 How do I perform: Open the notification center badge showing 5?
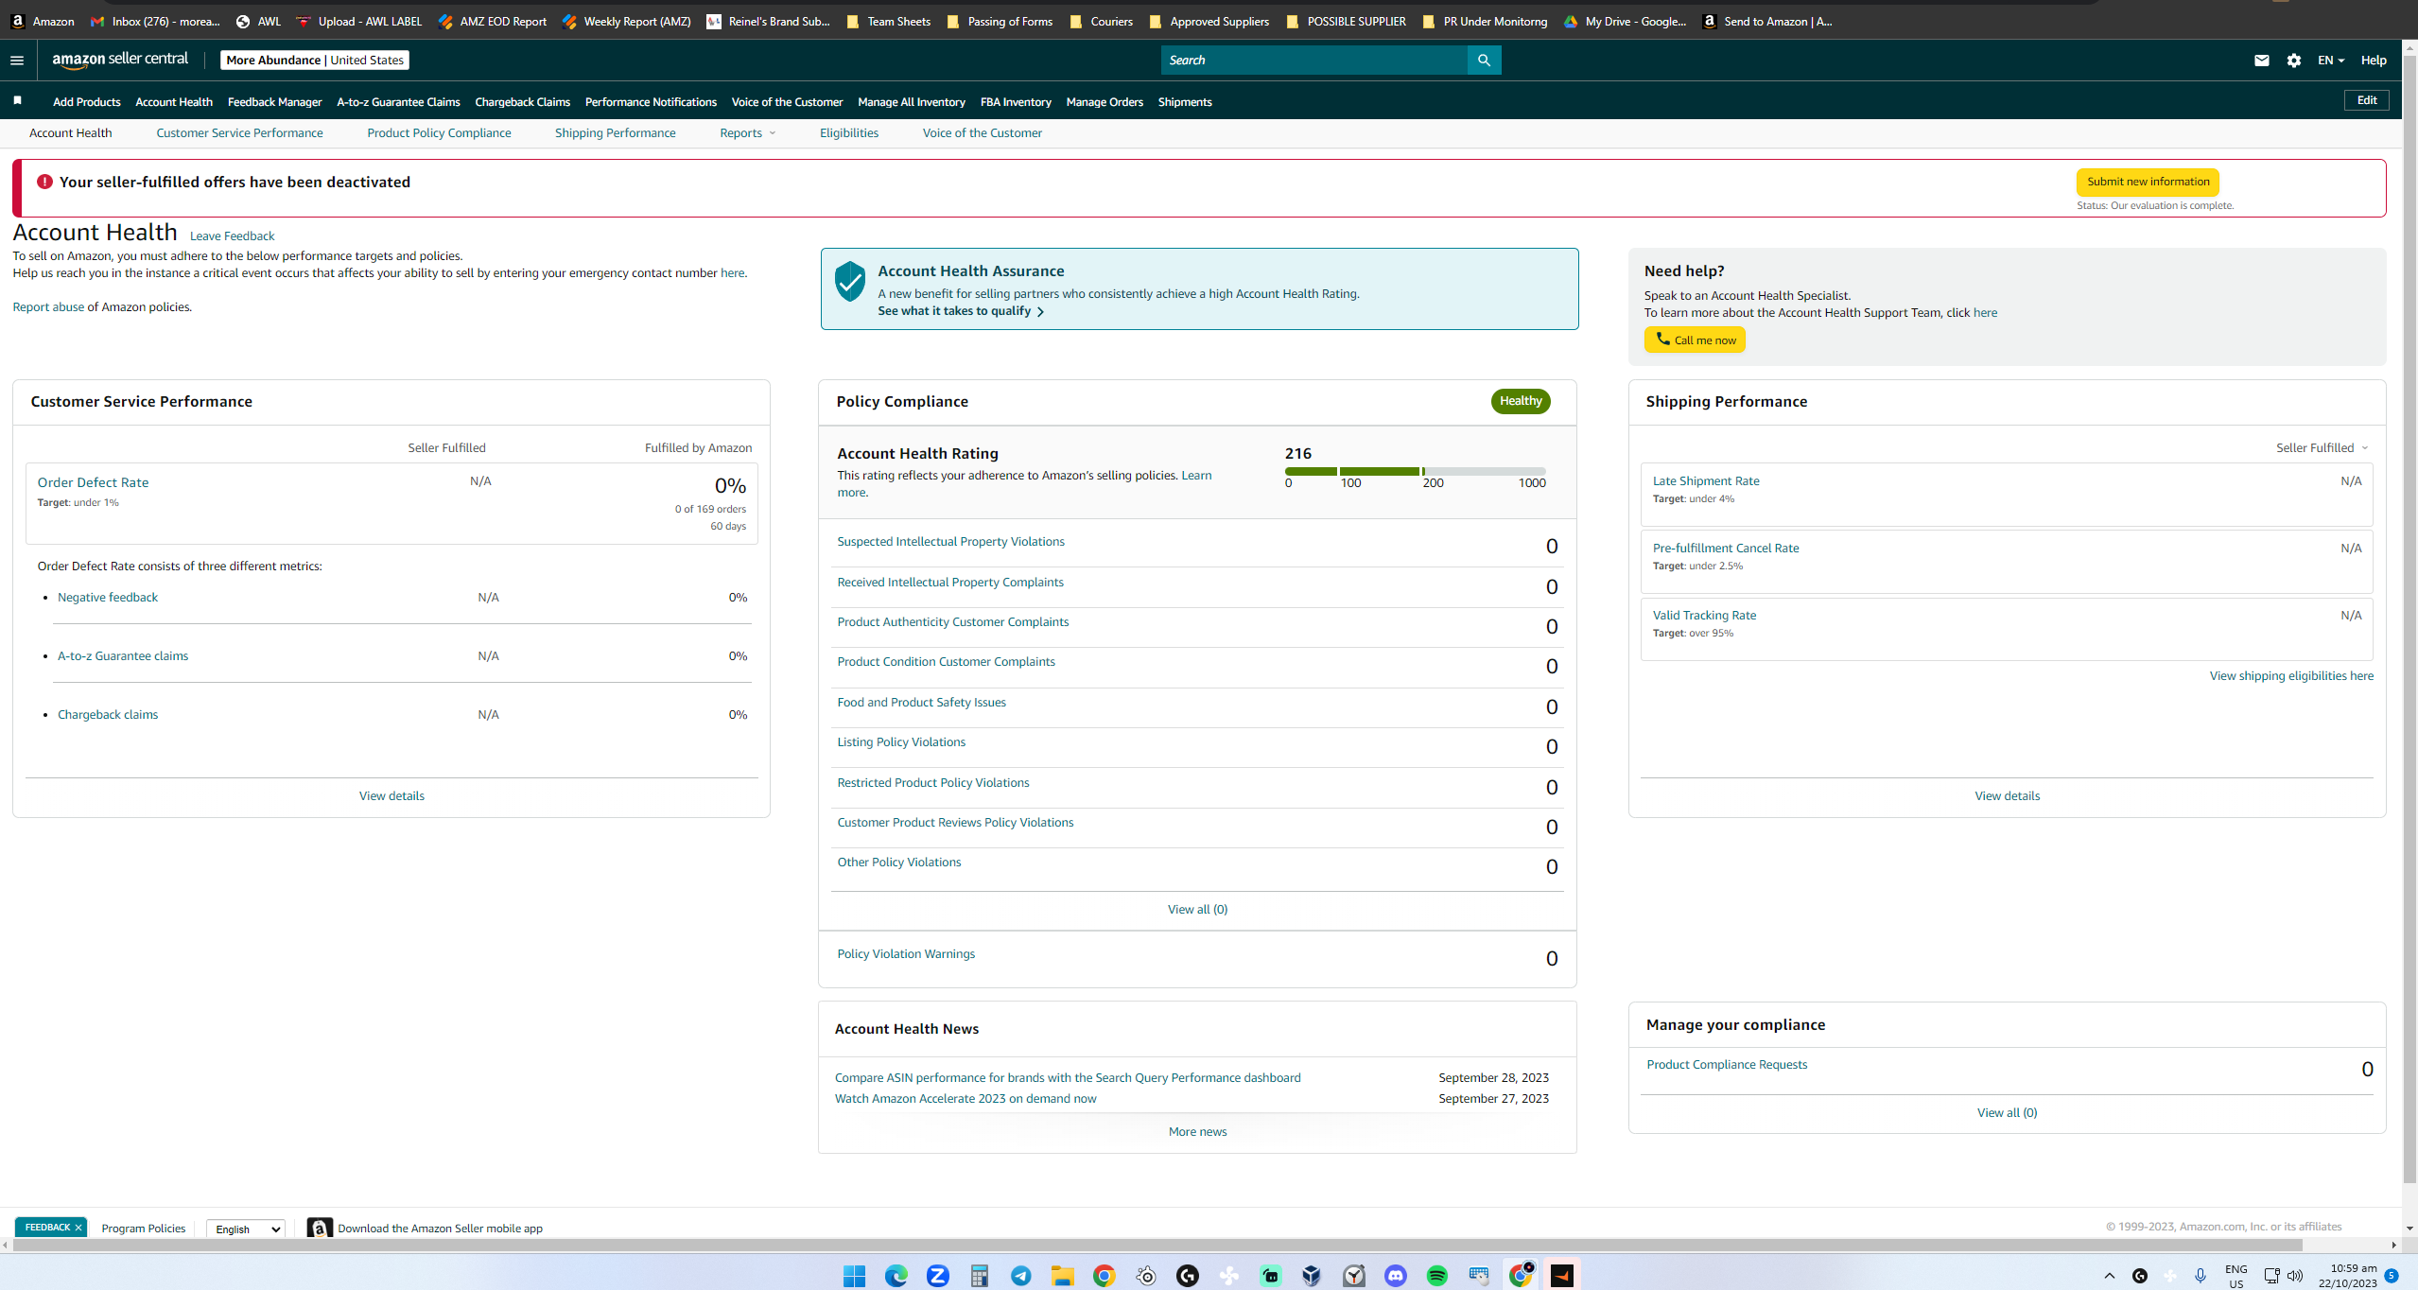point(2391,1276)
